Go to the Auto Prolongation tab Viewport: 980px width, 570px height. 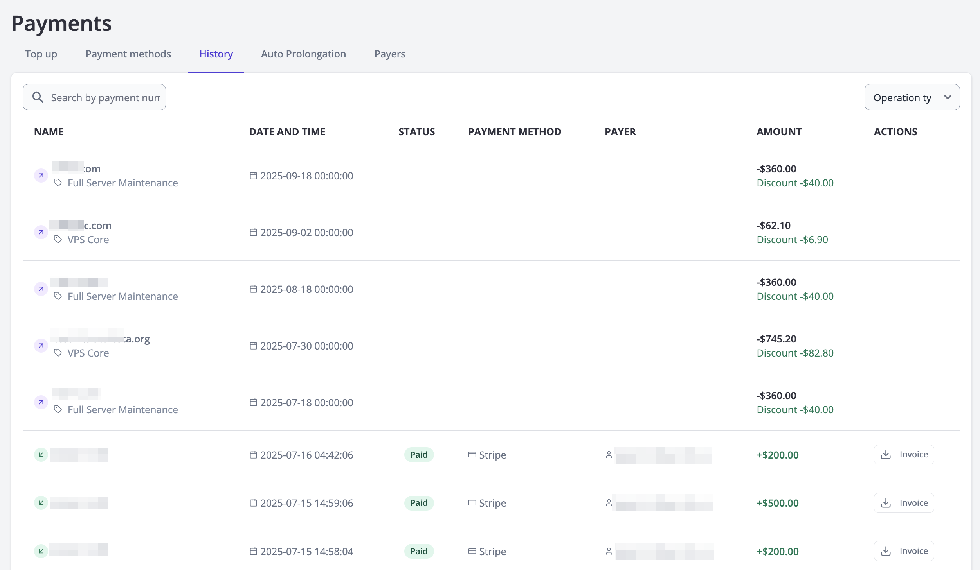[303, 54]
